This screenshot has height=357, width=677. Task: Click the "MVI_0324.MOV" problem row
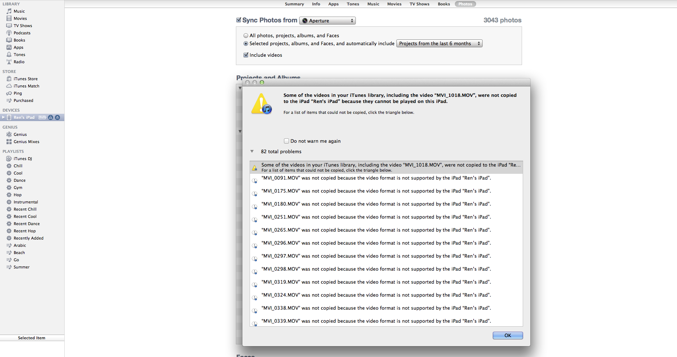pyautogui.click(x=386, y=297)
